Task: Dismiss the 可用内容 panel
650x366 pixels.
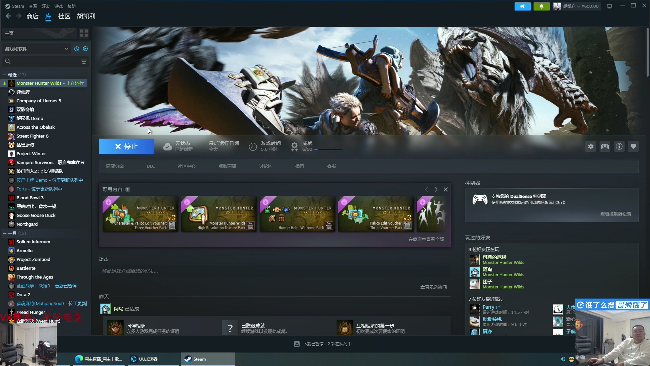Action: (x=446, y=189)
